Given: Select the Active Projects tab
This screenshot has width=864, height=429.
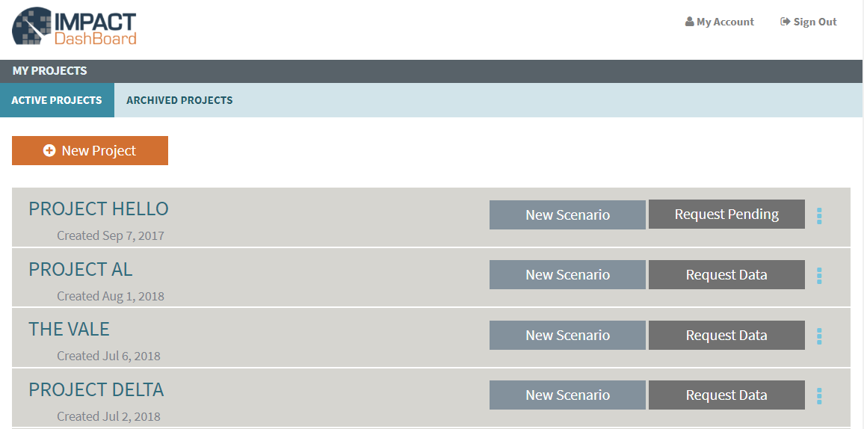Looking at the screenshot, I should [57, 100].
